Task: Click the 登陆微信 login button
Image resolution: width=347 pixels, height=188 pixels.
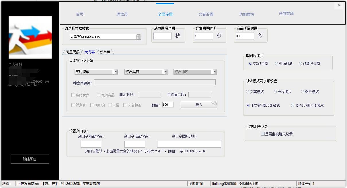Action: click(x=30, y=159)
